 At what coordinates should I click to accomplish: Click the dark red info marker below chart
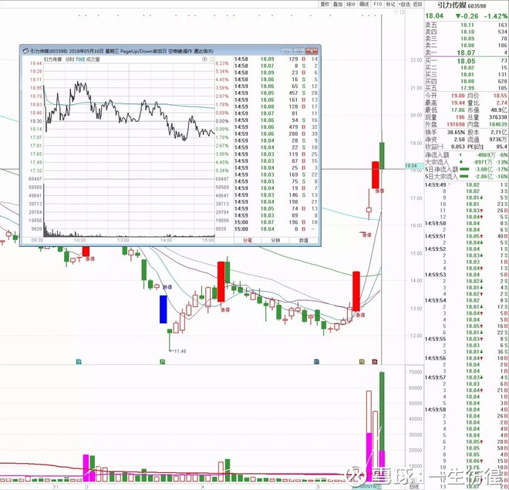pyautogui.click(x=375, y=361)
